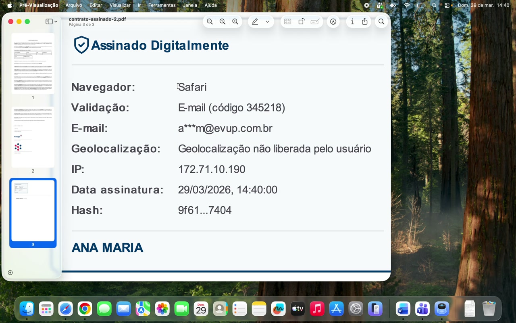The image size is (516, 323).
Task: Open Microsoft Word from the Dock
Action: (403, 309)
